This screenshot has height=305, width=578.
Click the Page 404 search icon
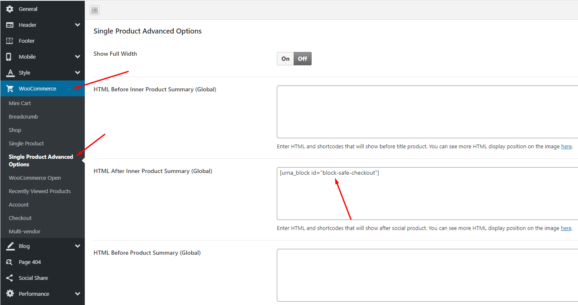coord(10,262)
